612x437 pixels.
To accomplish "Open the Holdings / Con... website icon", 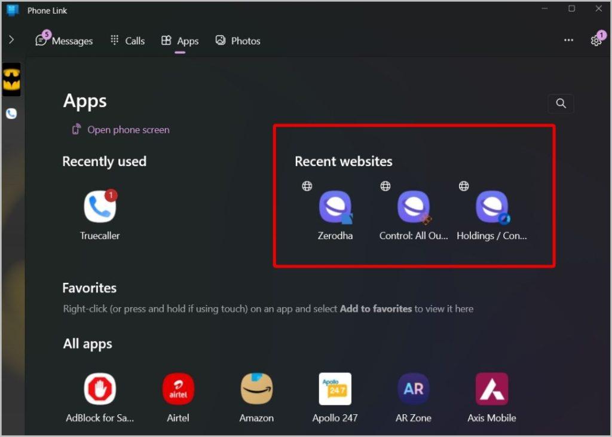I will (492, 207).
